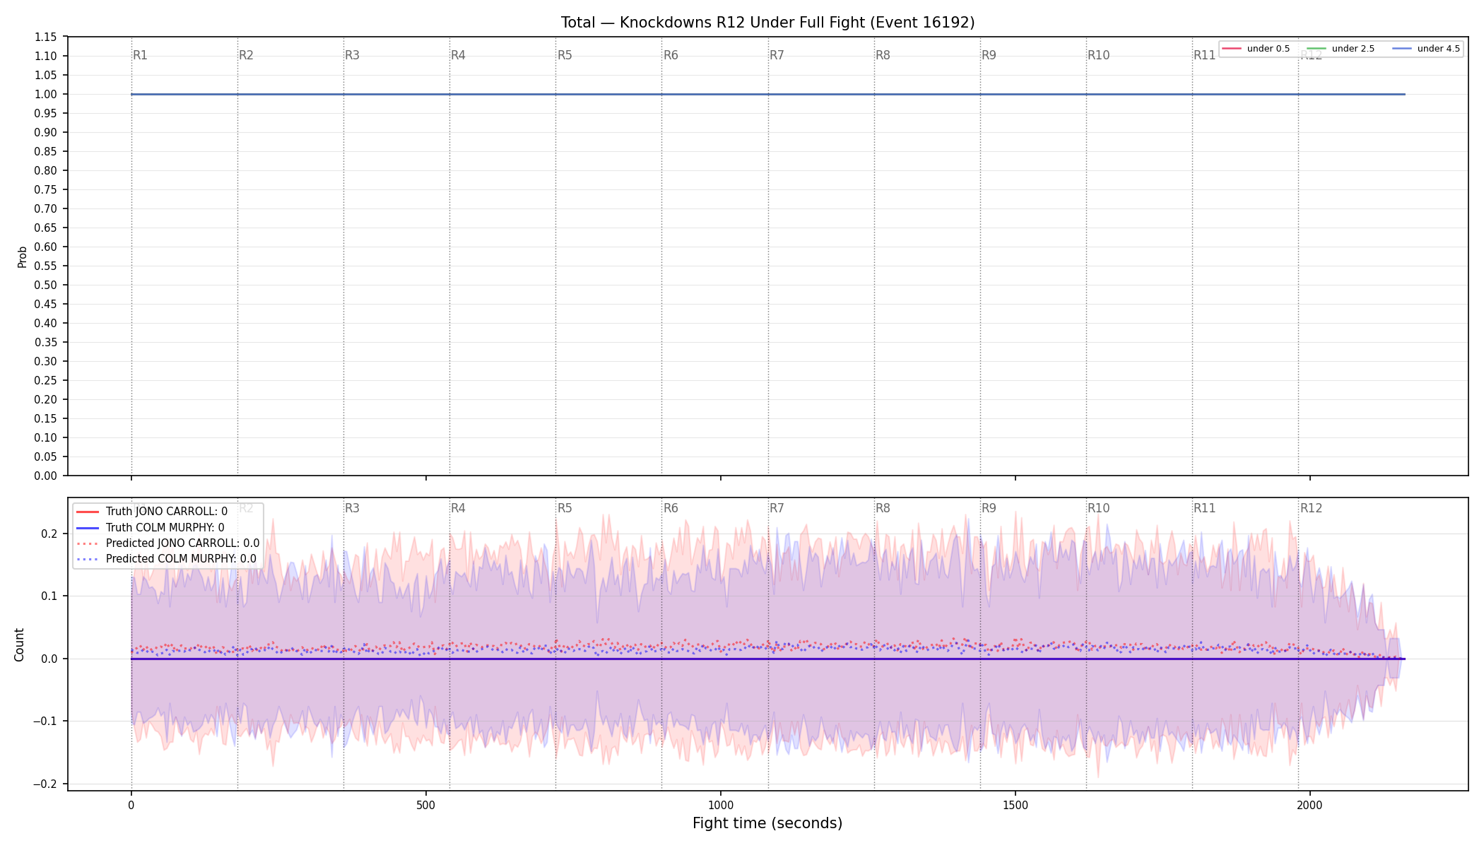Click the 0.50 tick on the Prob axis
Image resolution: width=1484 pixels, height=848 pixels.
(46, 285)
